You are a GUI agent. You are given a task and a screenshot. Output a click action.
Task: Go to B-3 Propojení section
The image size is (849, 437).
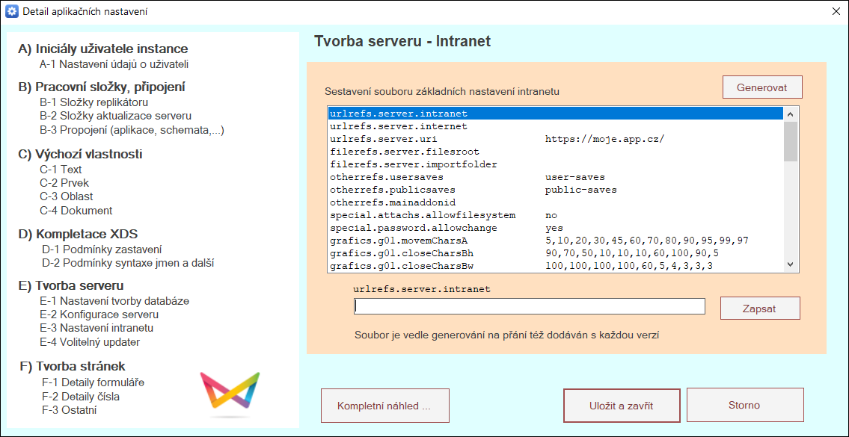(x=132, y=129)
